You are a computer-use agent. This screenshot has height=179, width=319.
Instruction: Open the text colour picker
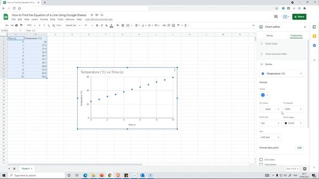112,25
